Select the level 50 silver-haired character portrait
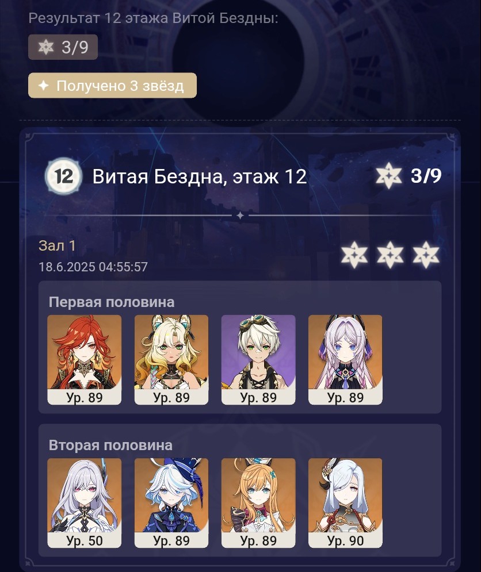 (85, 503)
